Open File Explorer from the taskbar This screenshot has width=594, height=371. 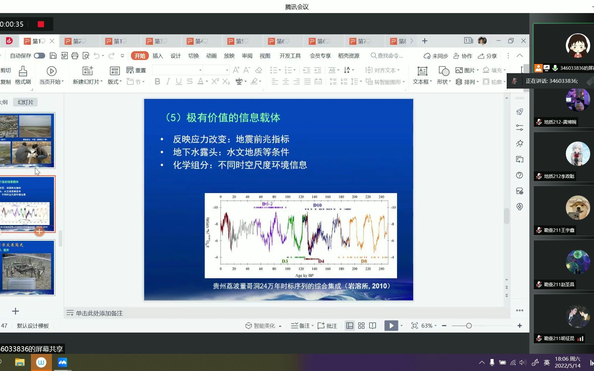[20, 362]
